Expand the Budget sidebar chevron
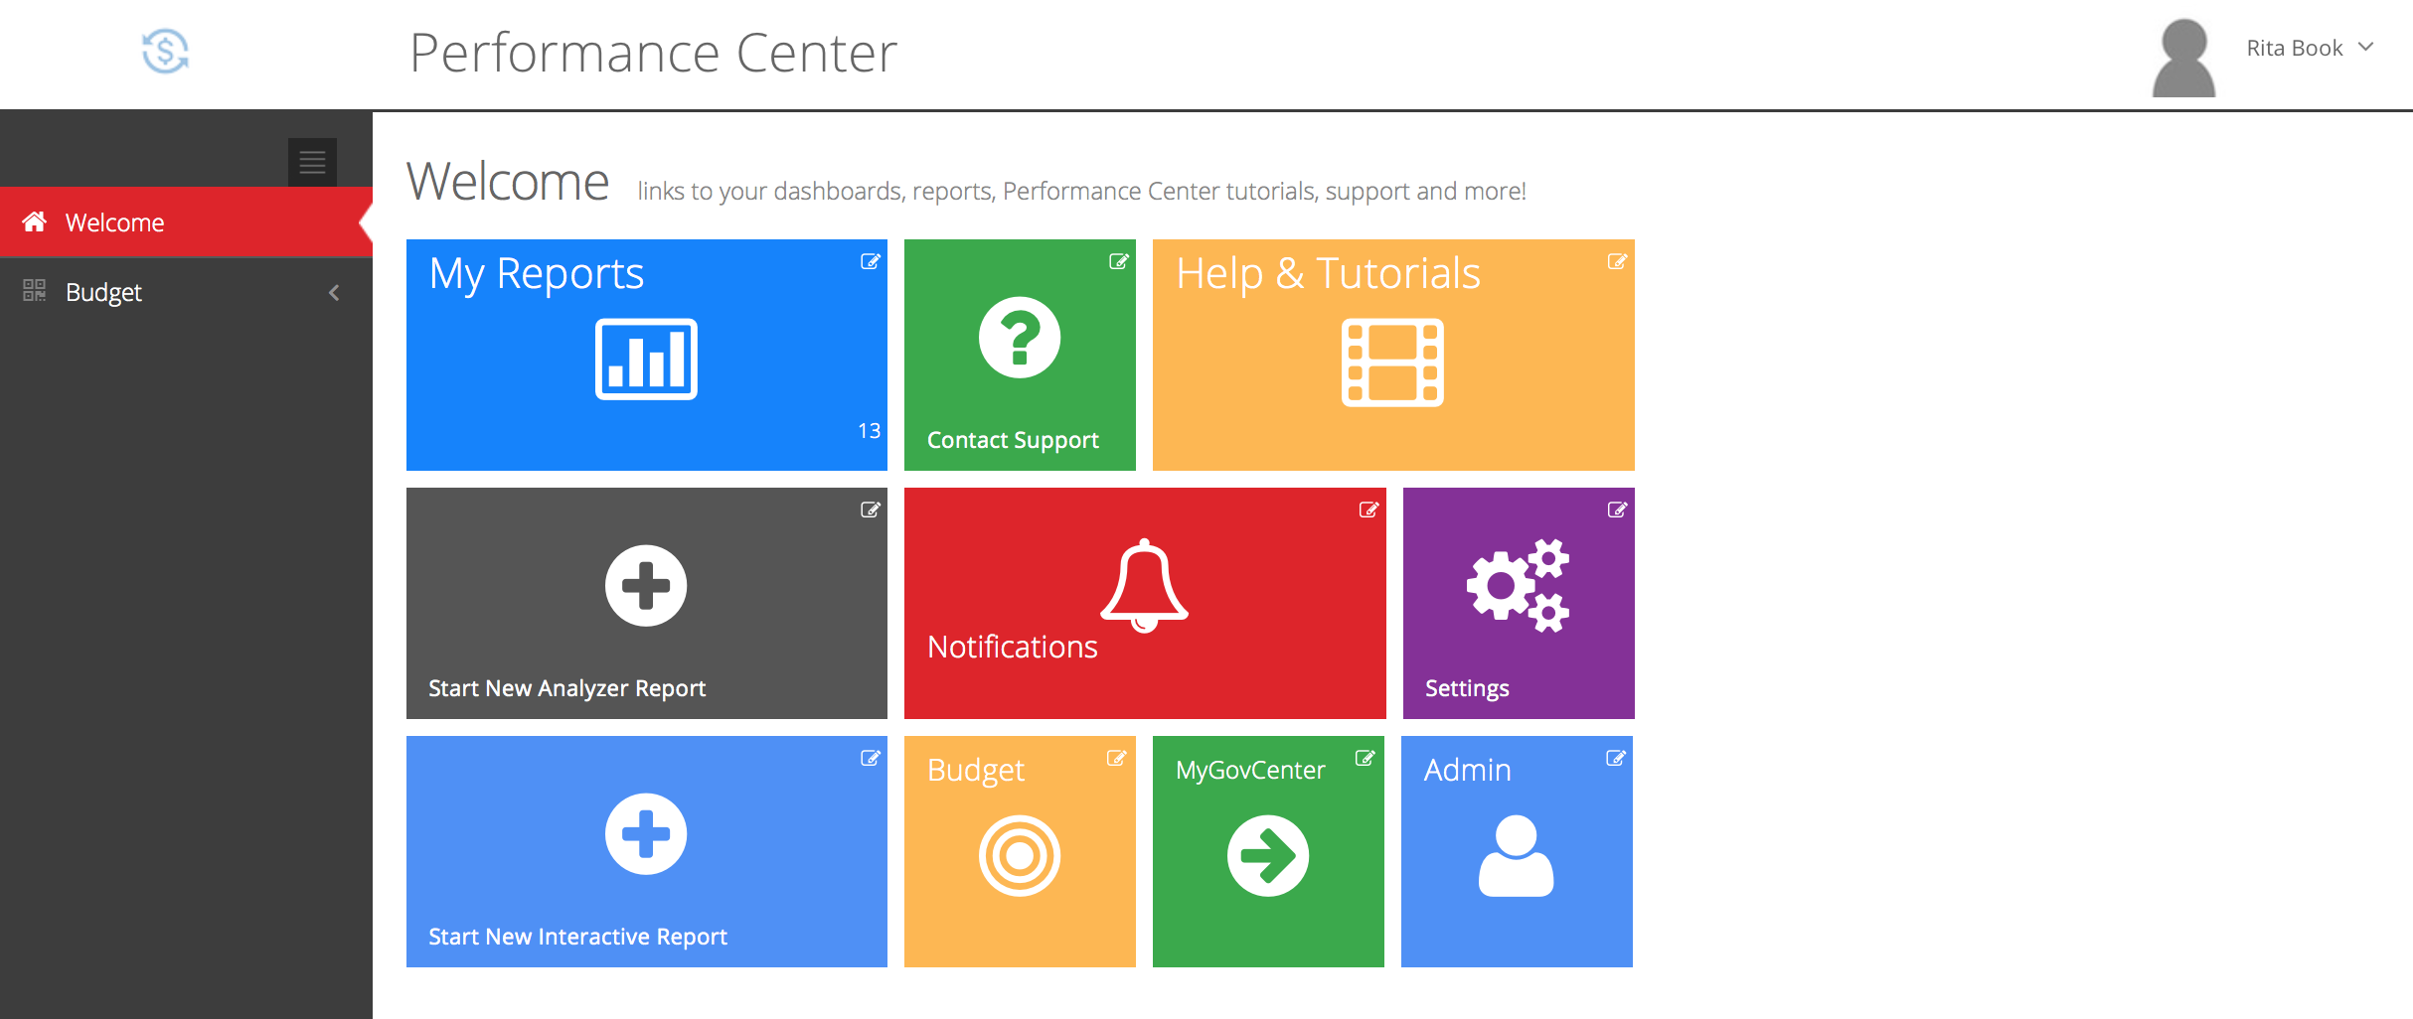2413x1019 pixels. [334, 292]
